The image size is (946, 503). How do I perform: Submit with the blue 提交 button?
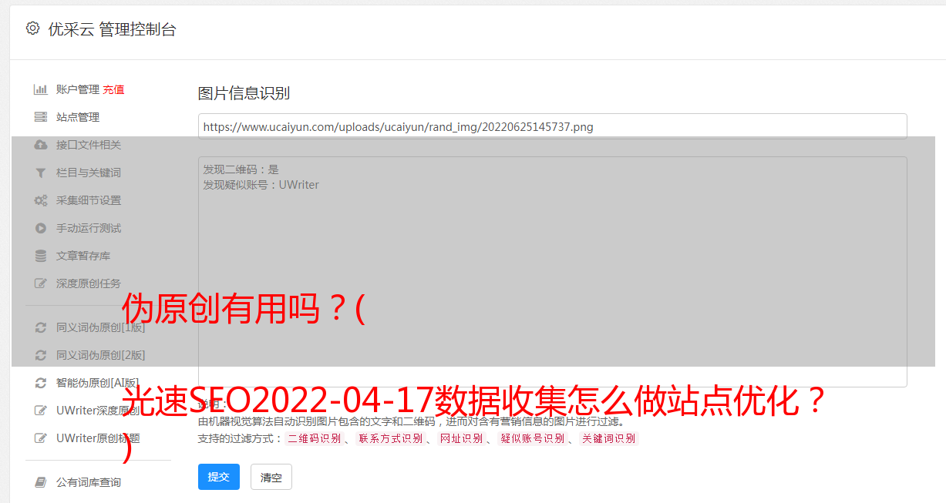[x=219, y=477]
